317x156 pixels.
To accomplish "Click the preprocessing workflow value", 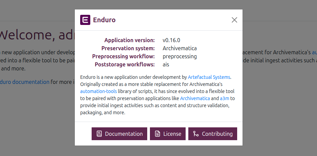I will coord(180,56).
